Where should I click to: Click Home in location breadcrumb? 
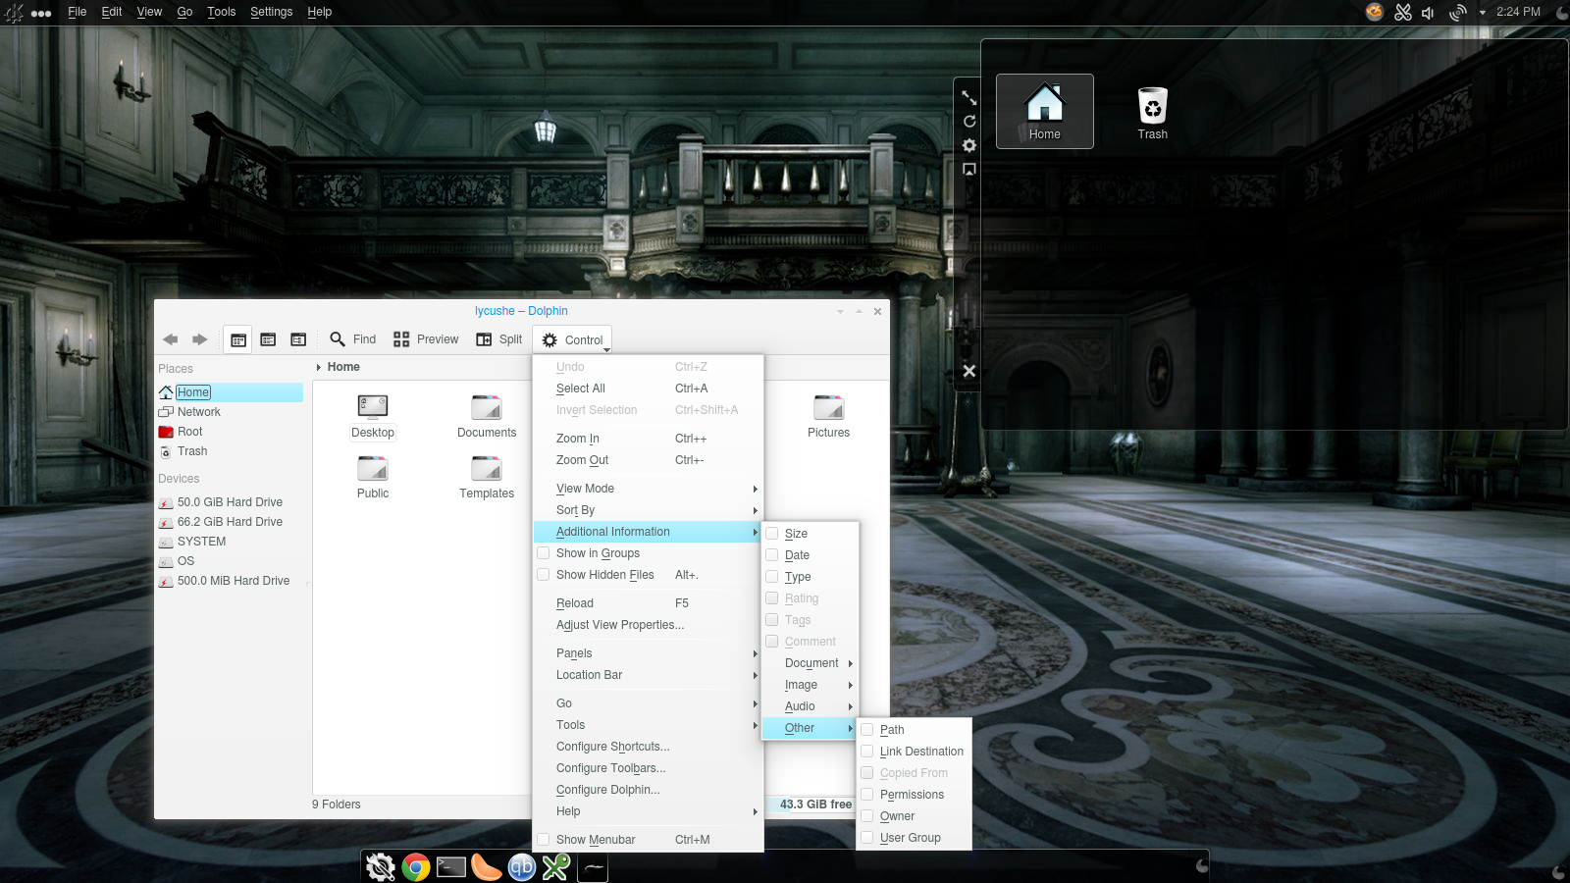coord(343,367)
